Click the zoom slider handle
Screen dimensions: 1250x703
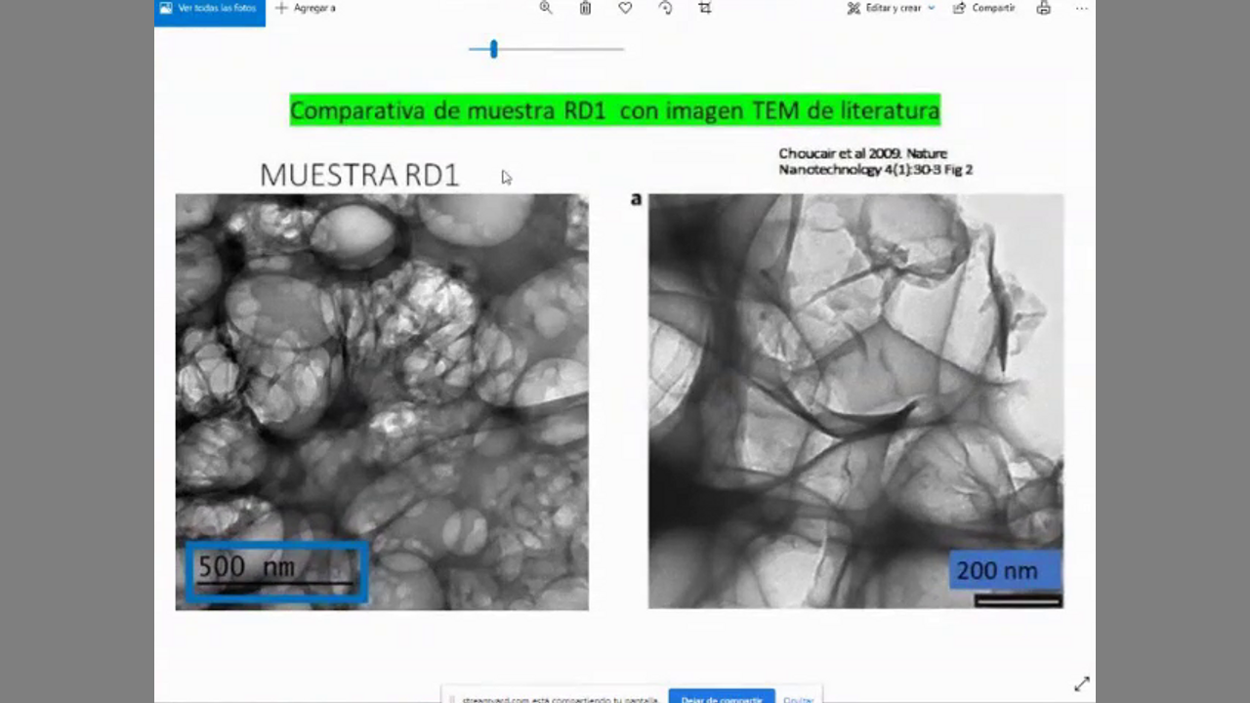tap(494, 49)
